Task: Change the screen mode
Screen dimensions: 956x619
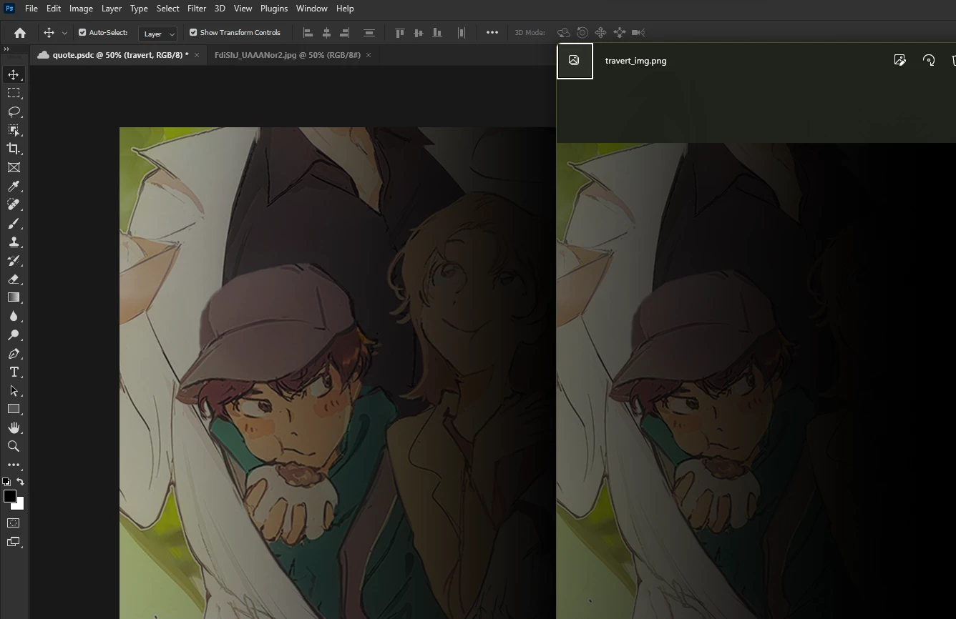Action: (14, 542)
